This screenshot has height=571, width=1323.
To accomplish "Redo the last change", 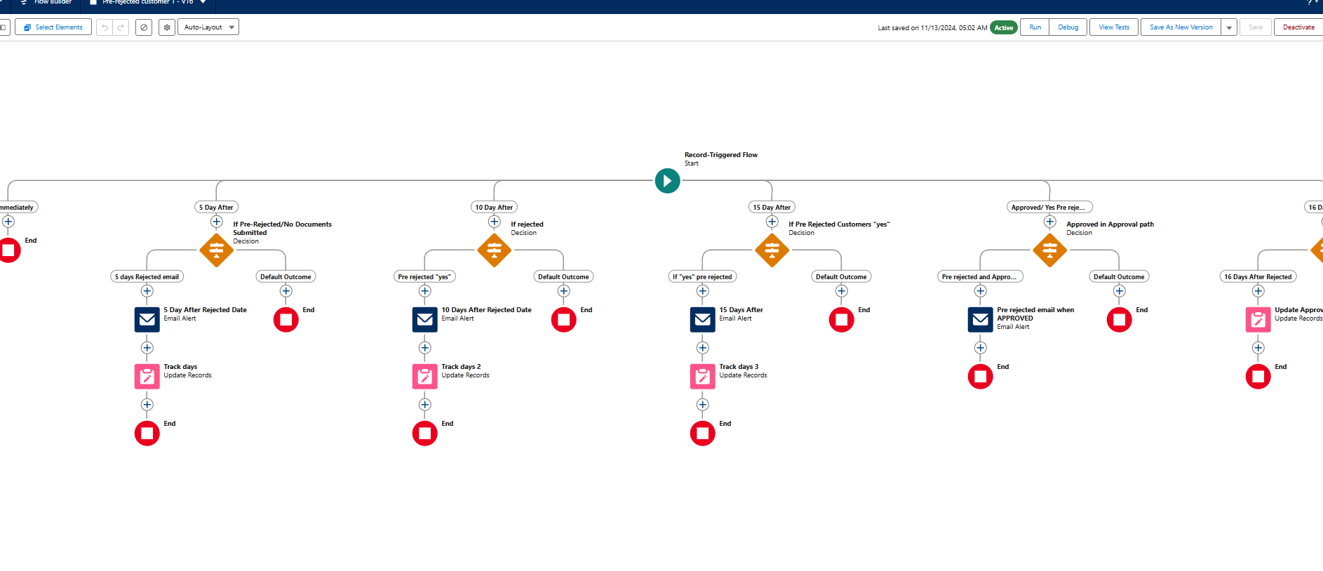I will coord(121,27).
